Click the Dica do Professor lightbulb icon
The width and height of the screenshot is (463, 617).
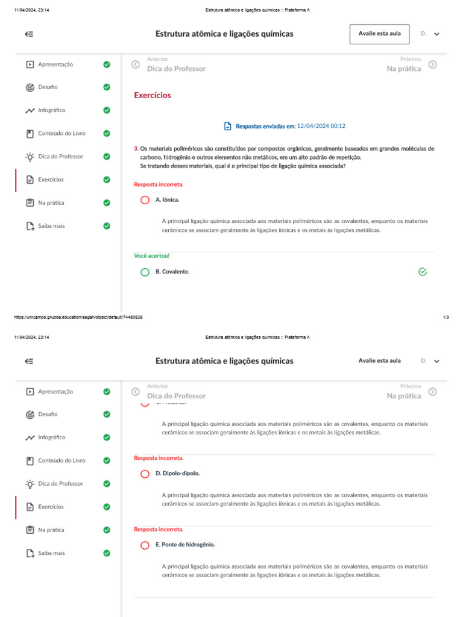tap(30, 157)
